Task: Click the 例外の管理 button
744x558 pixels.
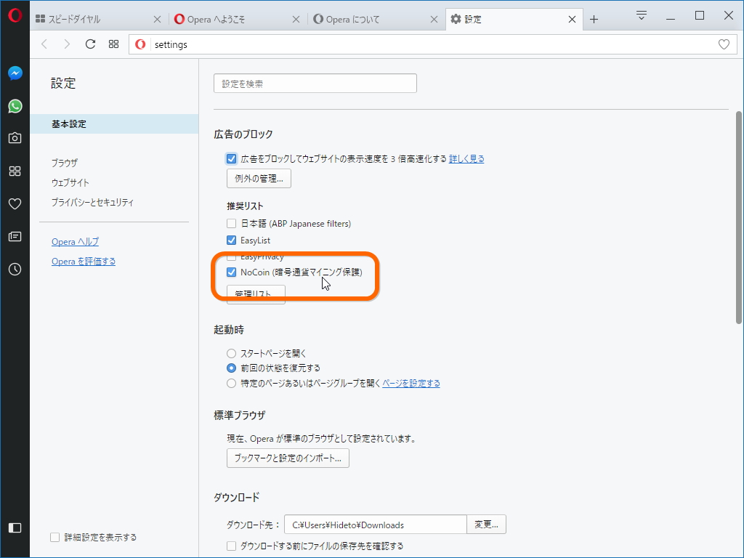Action: [259, 178]
